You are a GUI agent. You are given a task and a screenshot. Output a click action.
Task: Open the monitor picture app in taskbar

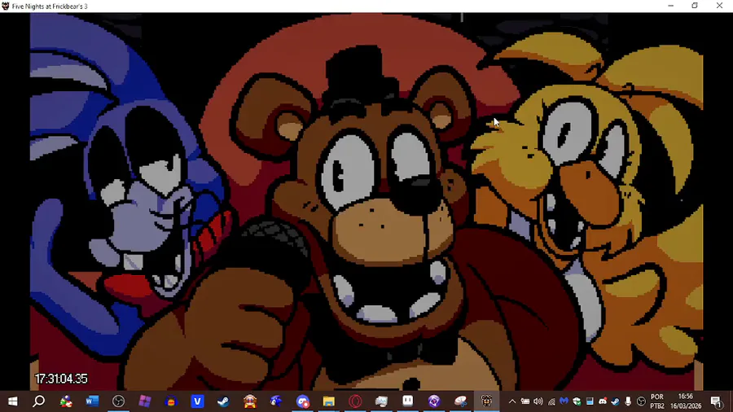pos(381,401)
